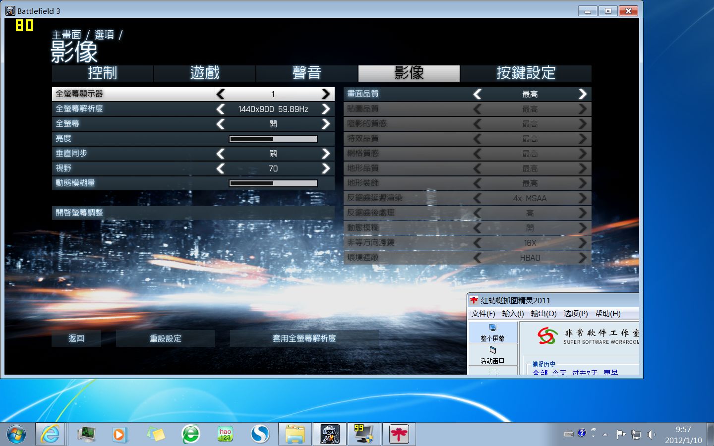Lower 畫面品質 with left arrow
Screen dimensions: 714x446
coord(477,94)
